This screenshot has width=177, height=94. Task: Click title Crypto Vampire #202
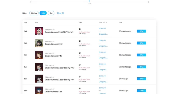point(54,44)
